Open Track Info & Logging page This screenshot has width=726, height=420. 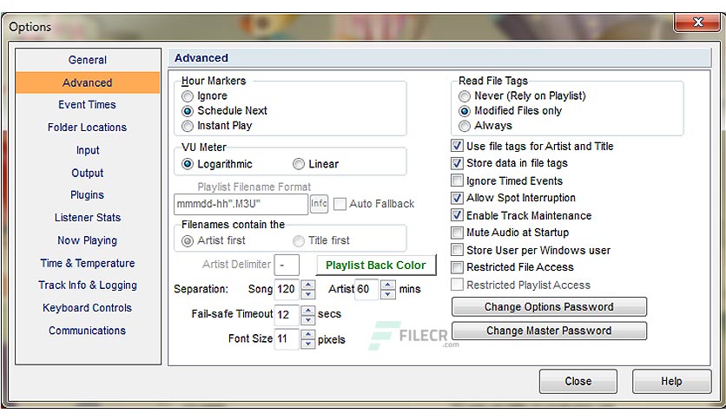pos(88,285)
